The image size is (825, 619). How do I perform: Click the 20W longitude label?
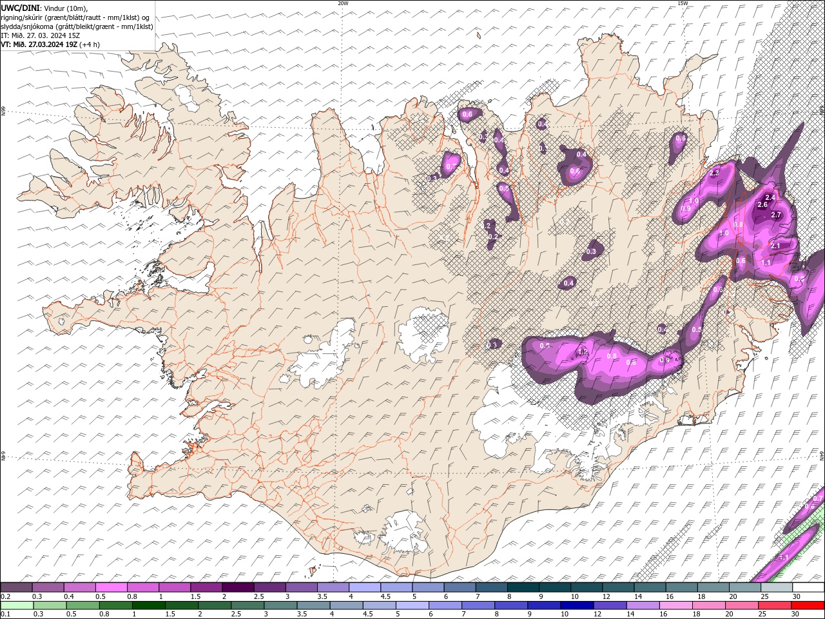point(344,3)
